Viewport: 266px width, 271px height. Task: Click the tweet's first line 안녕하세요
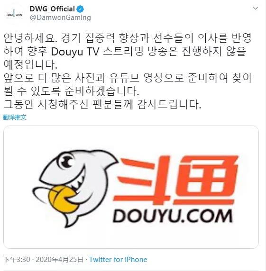(30, 38)
